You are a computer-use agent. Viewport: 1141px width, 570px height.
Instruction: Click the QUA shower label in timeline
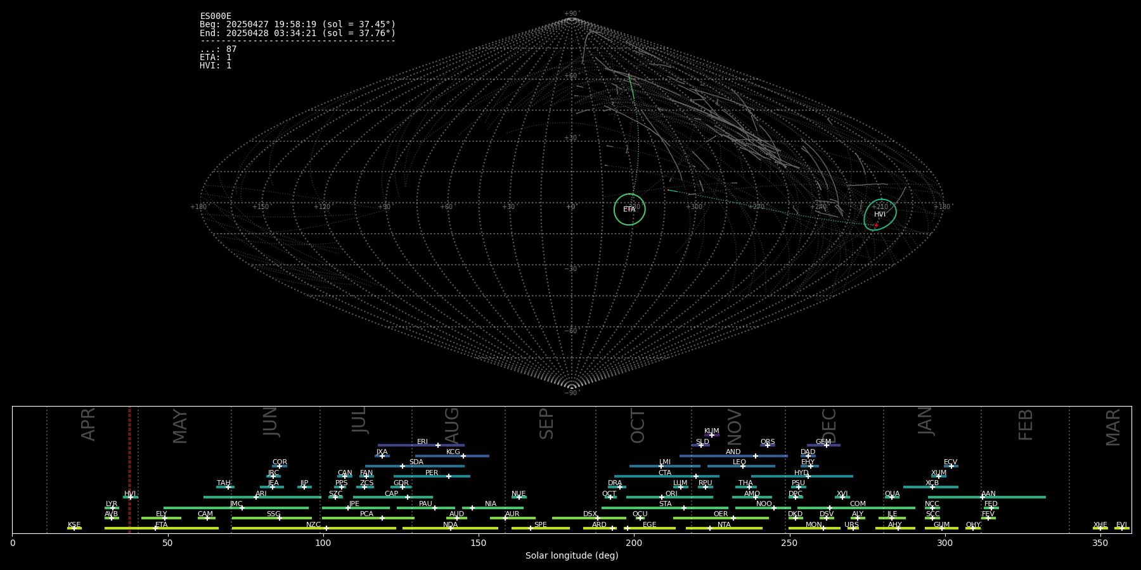pyautogui.click(x=892, y=494)
